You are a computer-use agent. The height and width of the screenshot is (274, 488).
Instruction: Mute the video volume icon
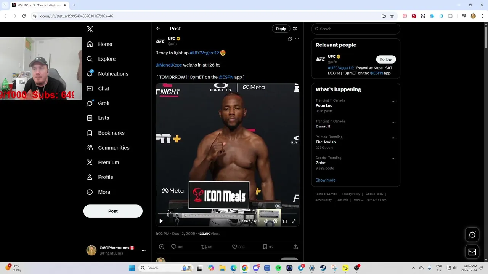click(266, 221)
